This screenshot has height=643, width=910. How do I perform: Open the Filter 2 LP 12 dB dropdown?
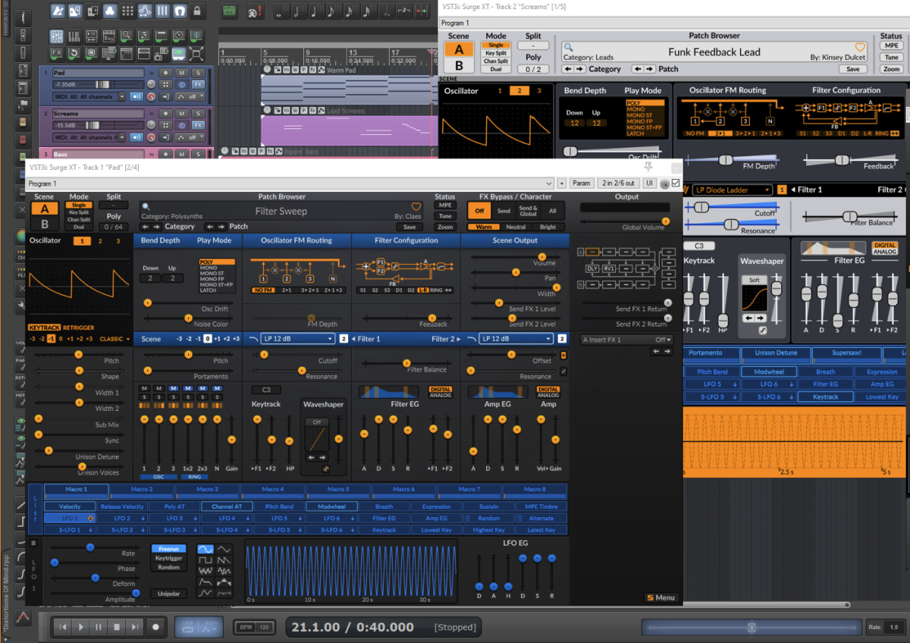click(x=516, y=339)
